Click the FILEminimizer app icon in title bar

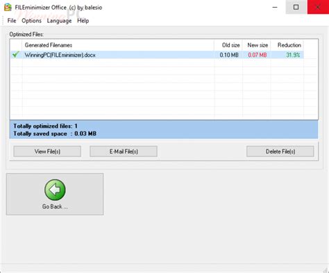tap(8, 7)
